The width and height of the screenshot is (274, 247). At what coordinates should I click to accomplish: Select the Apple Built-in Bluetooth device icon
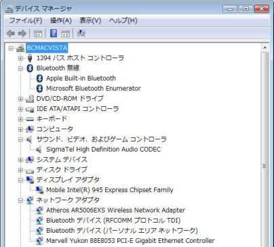point(39,78)
